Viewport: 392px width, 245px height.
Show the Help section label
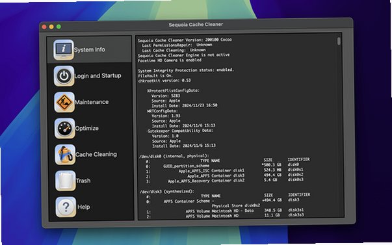tap(83, 207)
